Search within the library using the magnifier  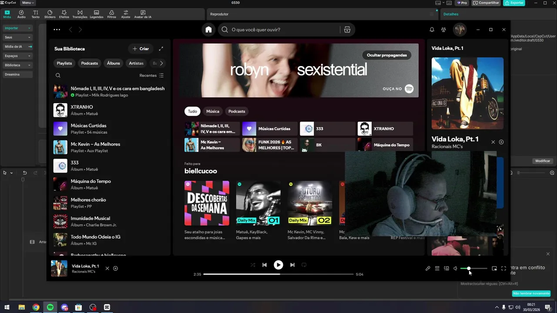coord(58,75)
